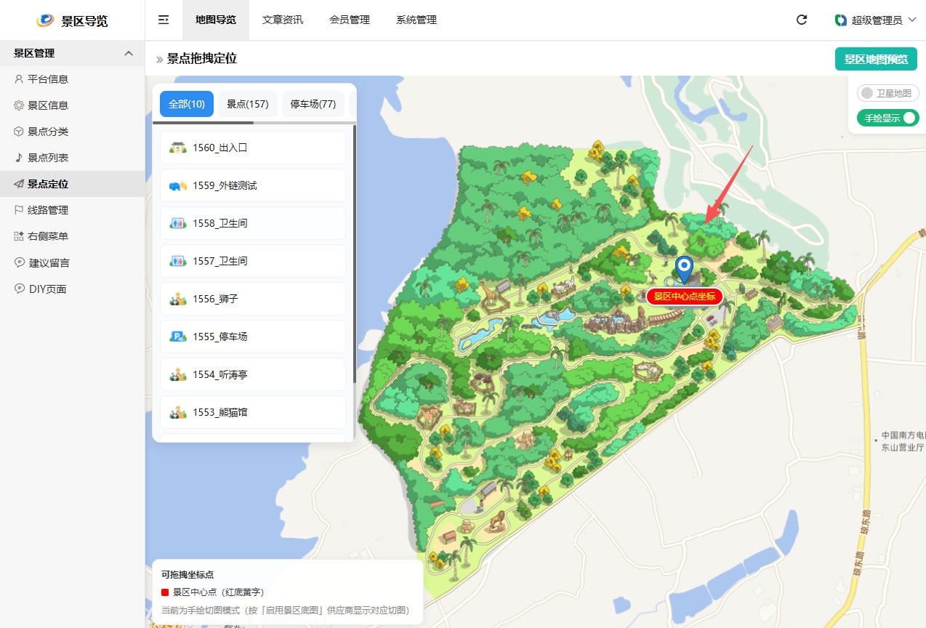Image resolution: width=926 pixels, height=628 pixels.
Task: Select the 1554_听涛亭 list row text
Action: [220, 374]
